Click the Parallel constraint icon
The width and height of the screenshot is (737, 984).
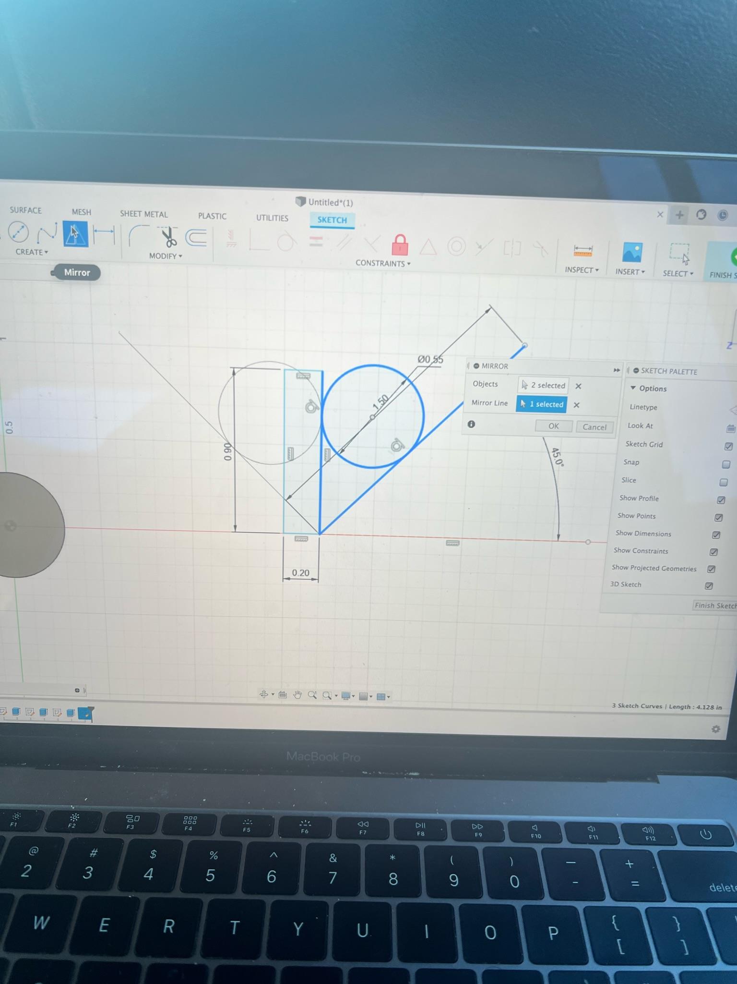(343, 243)
